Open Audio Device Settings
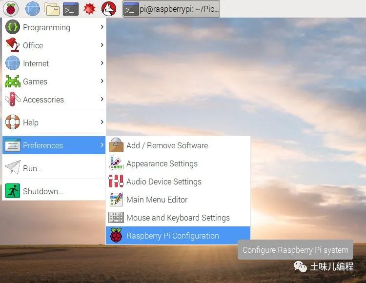Image resolution: width=366 pixels, height=283 pixels. tap(178, 182)
